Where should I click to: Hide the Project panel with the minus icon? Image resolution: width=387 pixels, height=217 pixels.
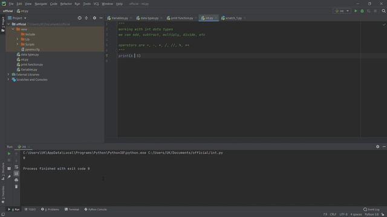[101, 18]
